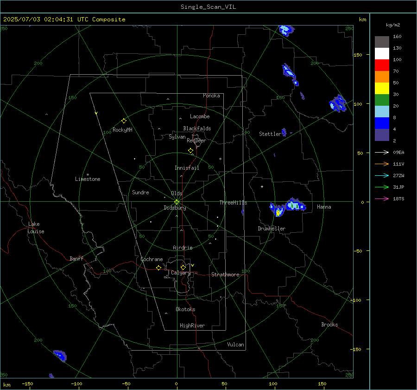417x390 pixels.
Task: Click the 27ZW legend label
Action: 398,176
